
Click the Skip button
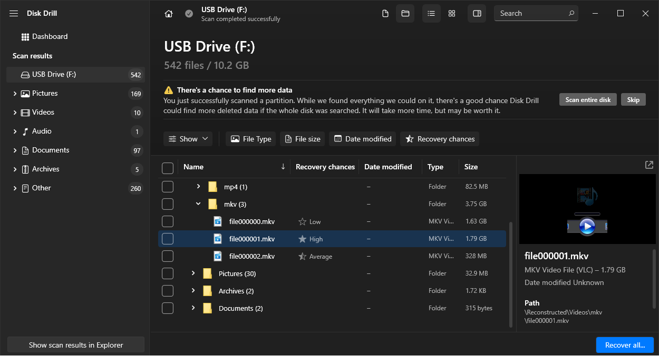[633, 100]
